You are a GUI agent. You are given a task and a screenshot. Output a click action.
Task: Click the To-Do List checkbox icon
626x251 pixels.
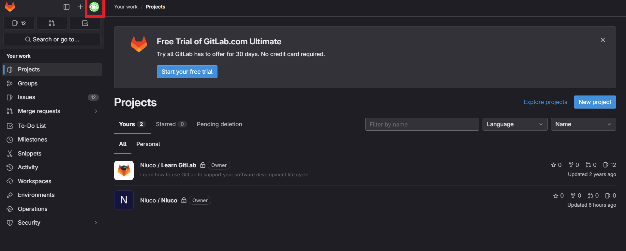point(10,125)
